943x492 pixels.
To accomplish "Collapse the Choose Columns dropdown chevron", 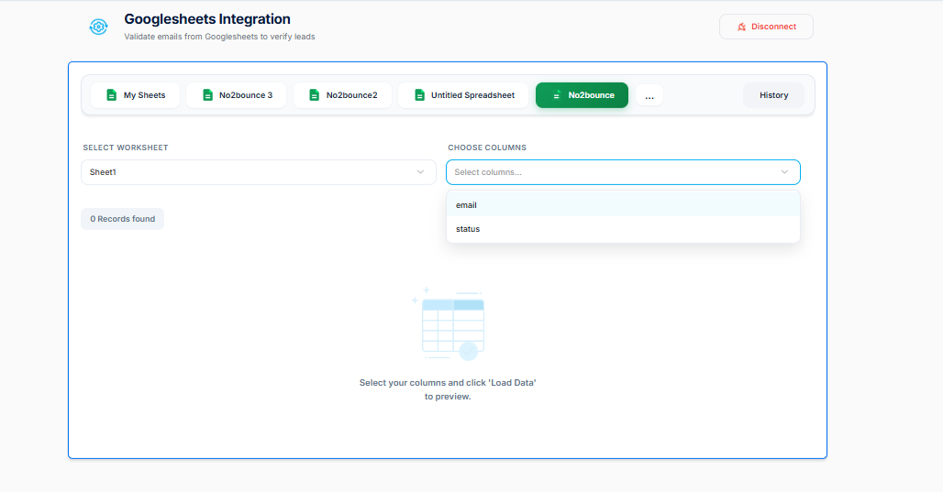I will click(x=784, y=172).
